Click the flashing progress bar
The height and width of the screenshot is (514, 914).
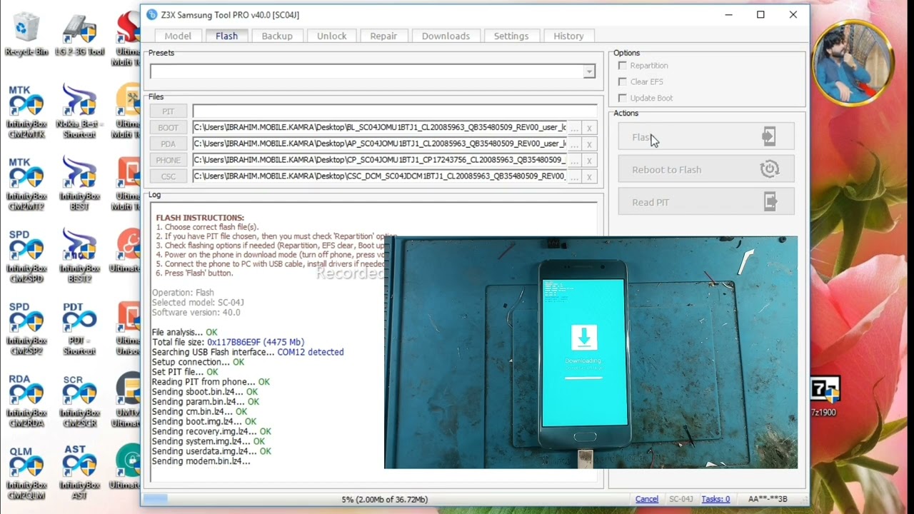tap(385, 499)
